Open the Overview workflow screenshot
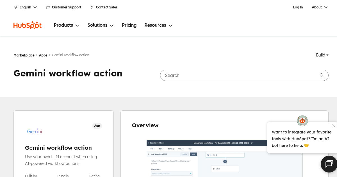 224,158
